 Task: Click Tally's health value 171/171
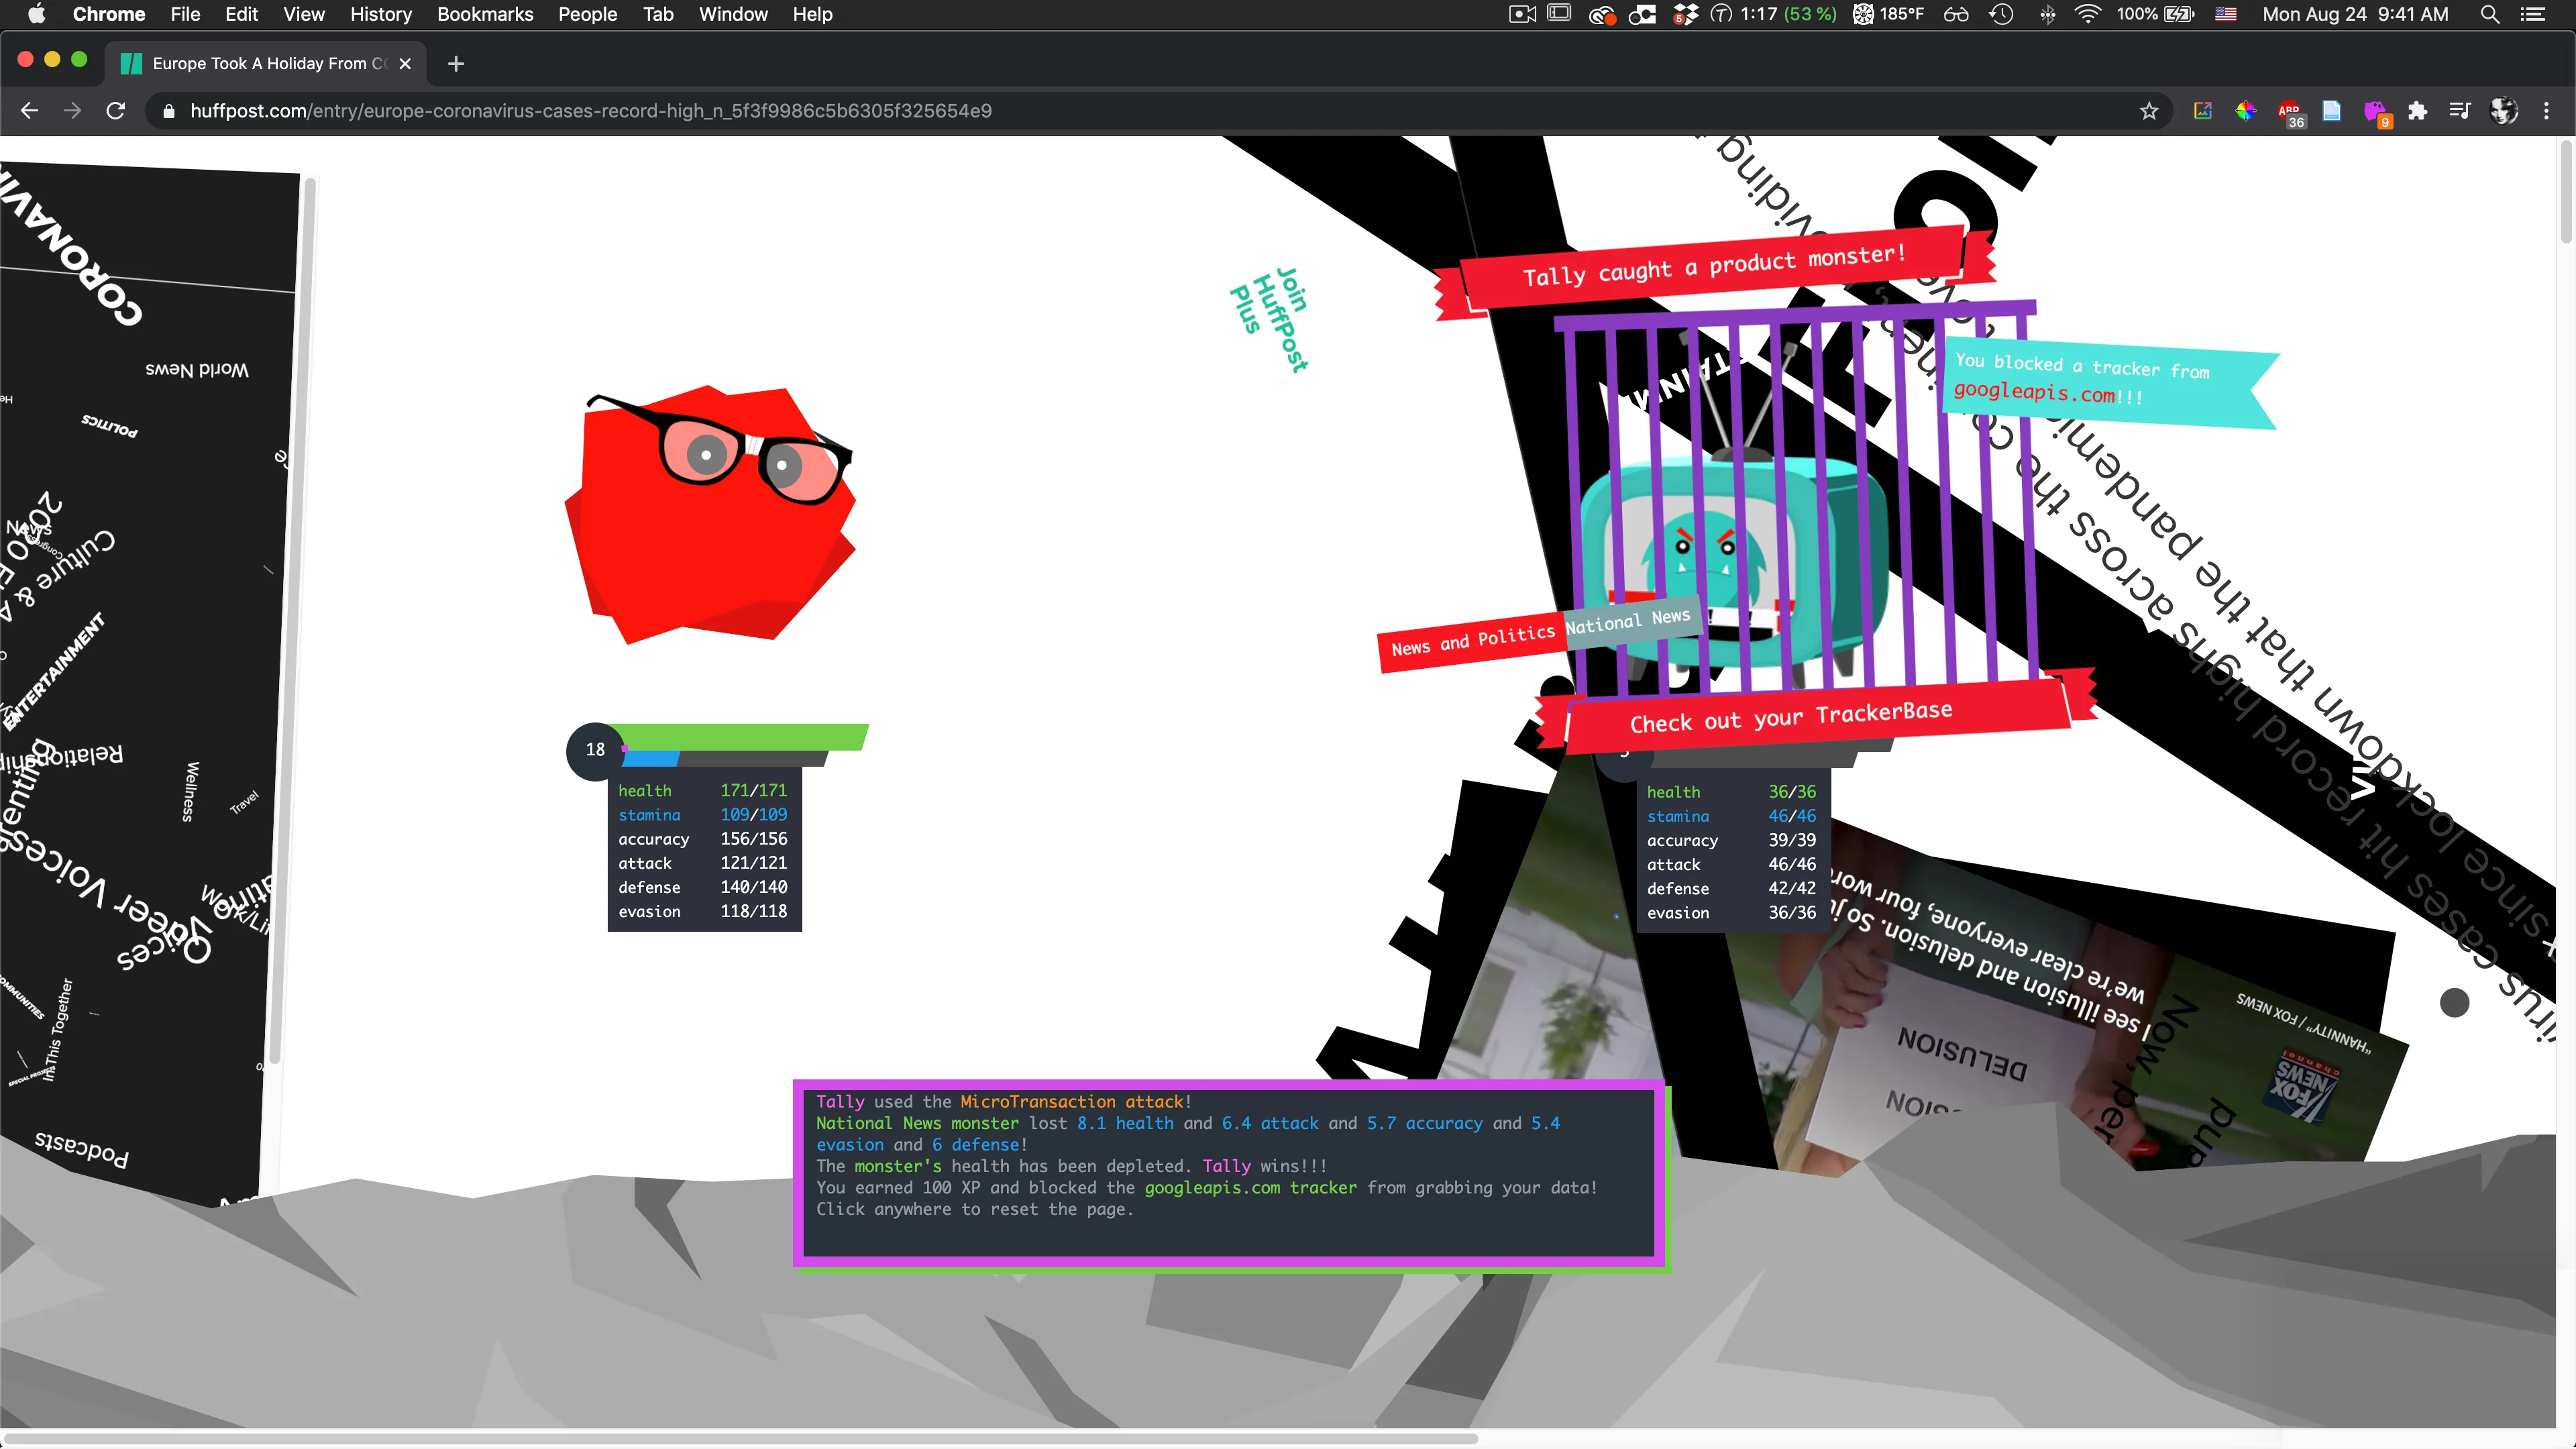click(754, 791)
